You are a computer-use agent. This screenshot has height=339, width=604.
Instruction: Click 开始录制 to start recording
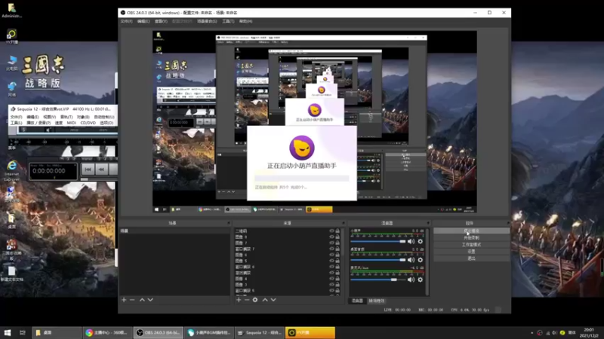[471, 238]
